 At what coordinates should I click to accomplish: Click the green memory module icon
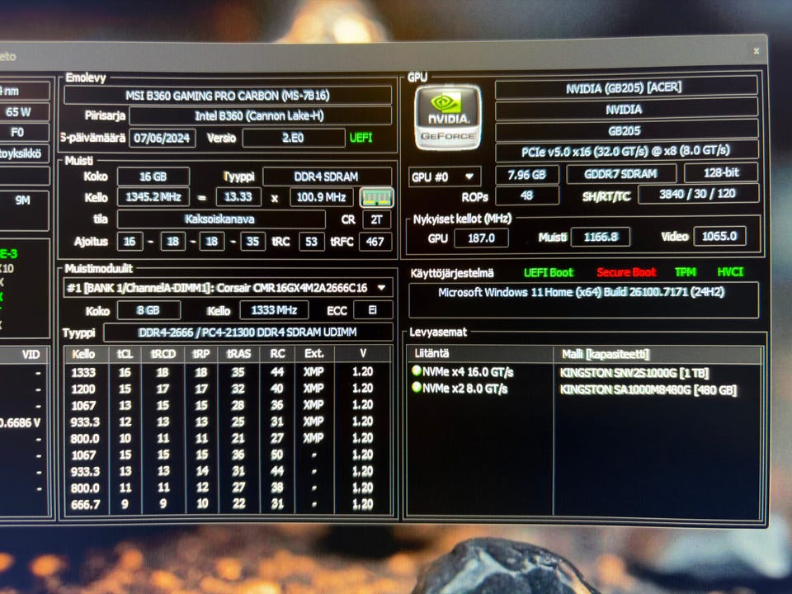(376, 197)
